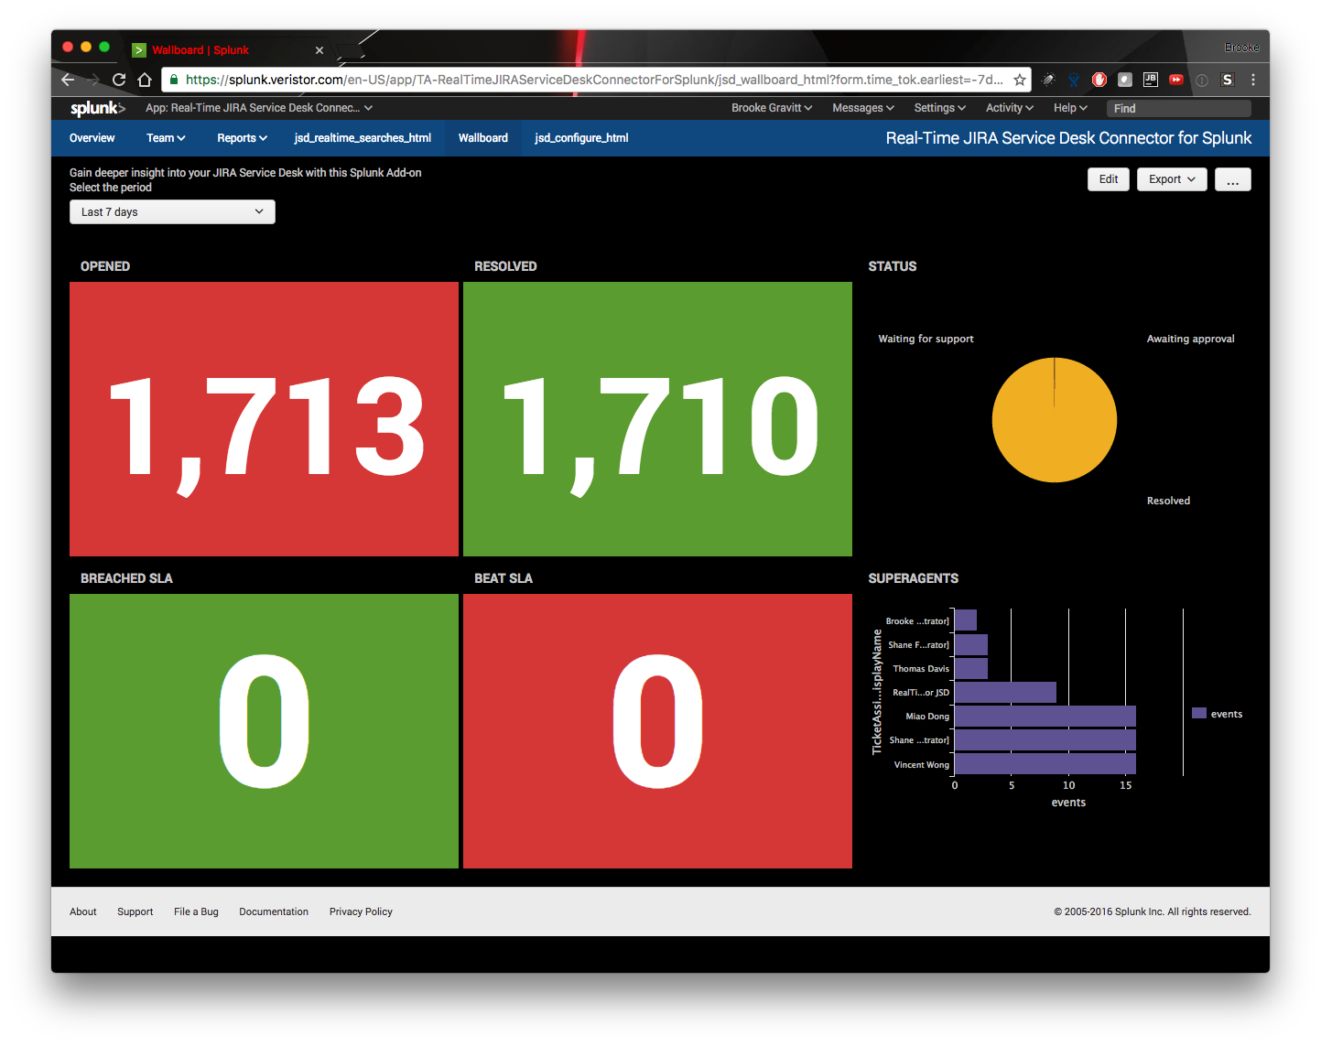The image size is (1321, 1046).
Task: Expand the Settings menu
Action: pyautogui.click(x=940, y=108)
